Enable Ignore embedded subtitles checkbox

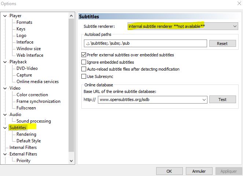(x=84, y=62)
